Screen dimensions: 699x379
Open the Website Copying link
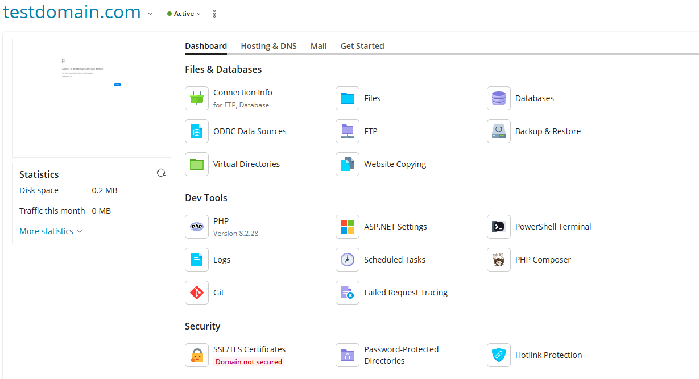[395, 164]
